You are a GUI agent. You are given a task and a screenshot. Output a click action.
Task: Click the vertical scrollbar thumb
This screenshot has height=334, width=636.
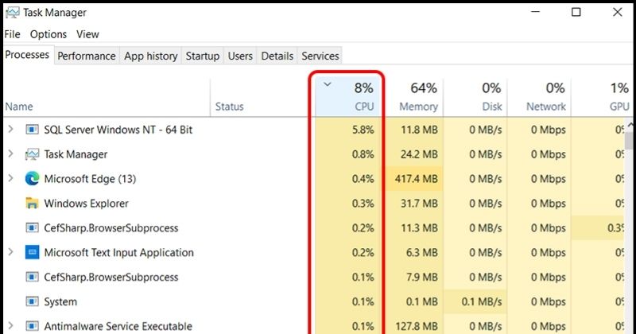pyautogui.click(x=629, y=141)
